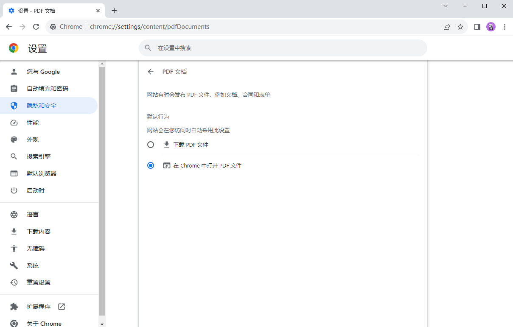
Task: Click the person icon for 您与 Google
Action: [14, 72]
